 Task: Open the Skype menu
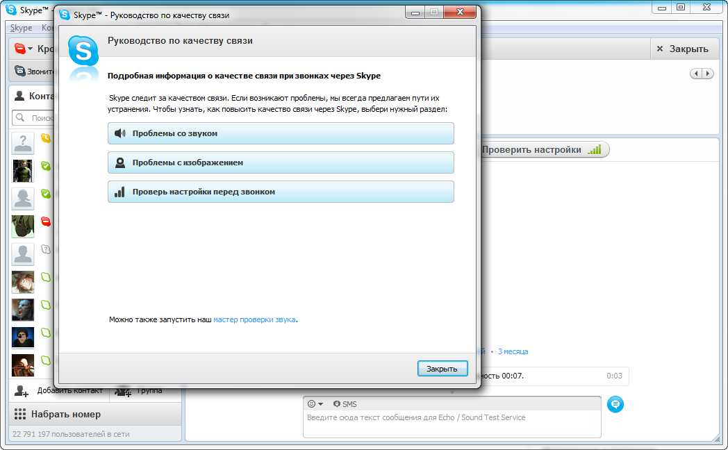click(21, 27)
